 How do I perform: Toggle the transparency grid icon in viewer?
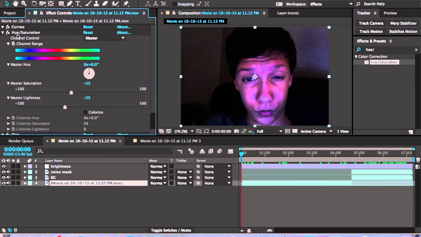pos(295,131)
